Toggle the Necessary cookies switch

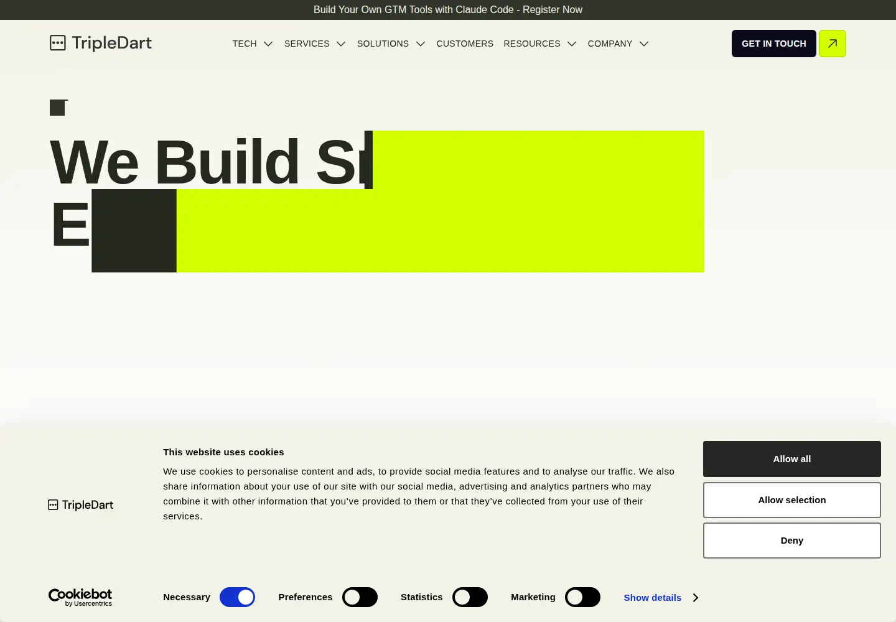pyautogui.click(x=237, y=597)
